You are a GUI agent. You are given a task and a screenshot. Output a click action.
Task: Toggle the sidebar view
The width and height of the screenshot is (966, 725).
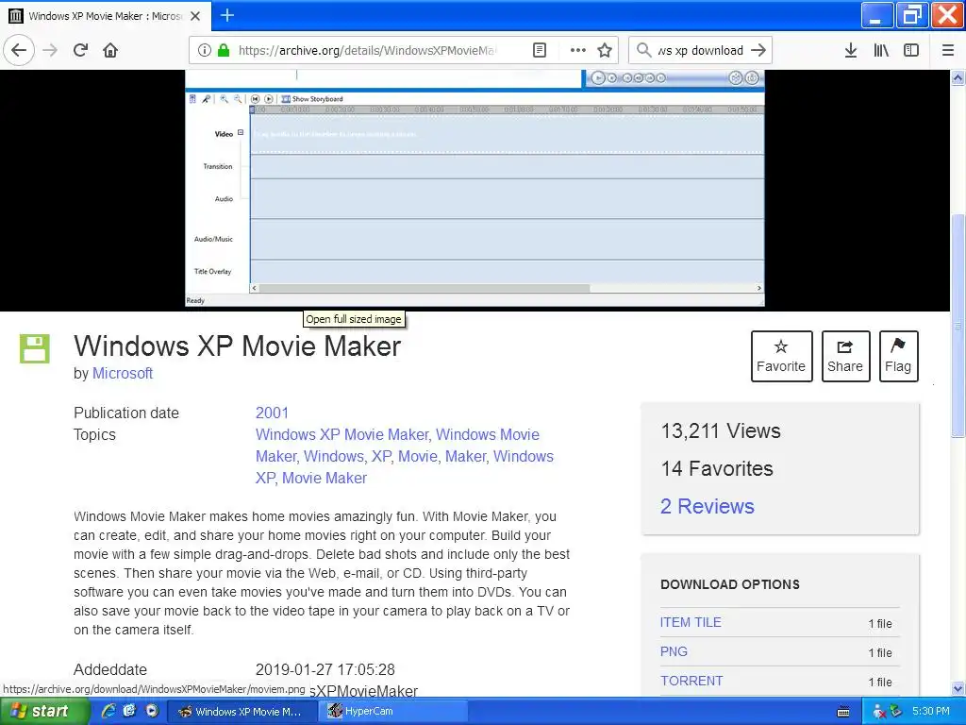coord(911,50)
